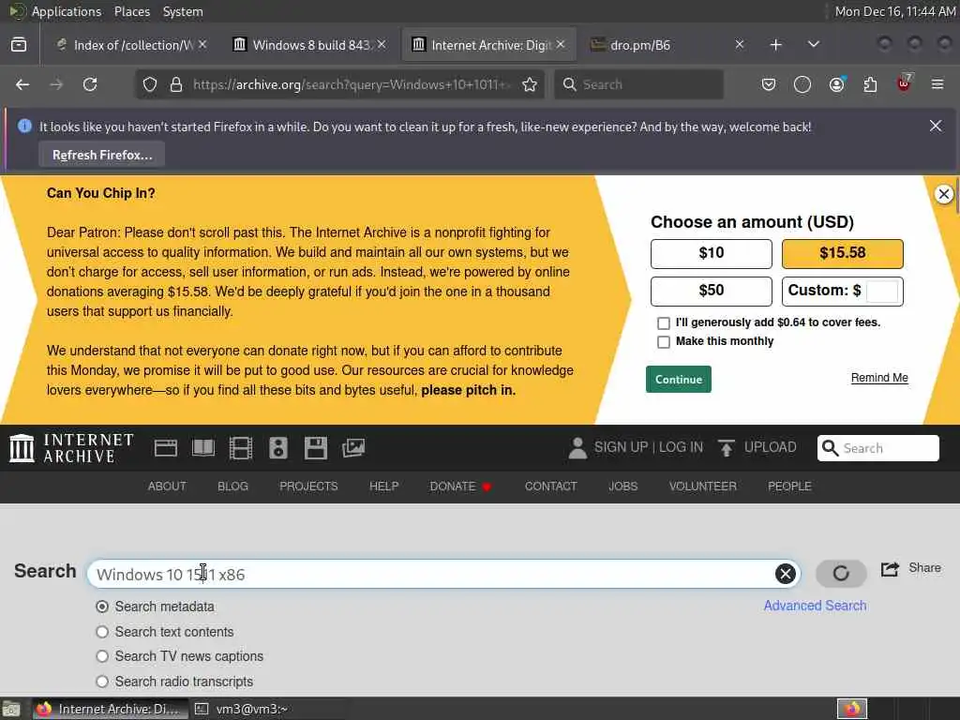Click the green Continue button

[x=679, y=379]
